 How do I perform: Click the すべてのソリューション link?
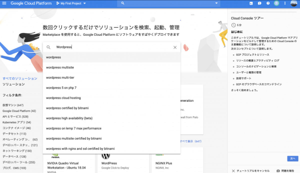point(20,78)
